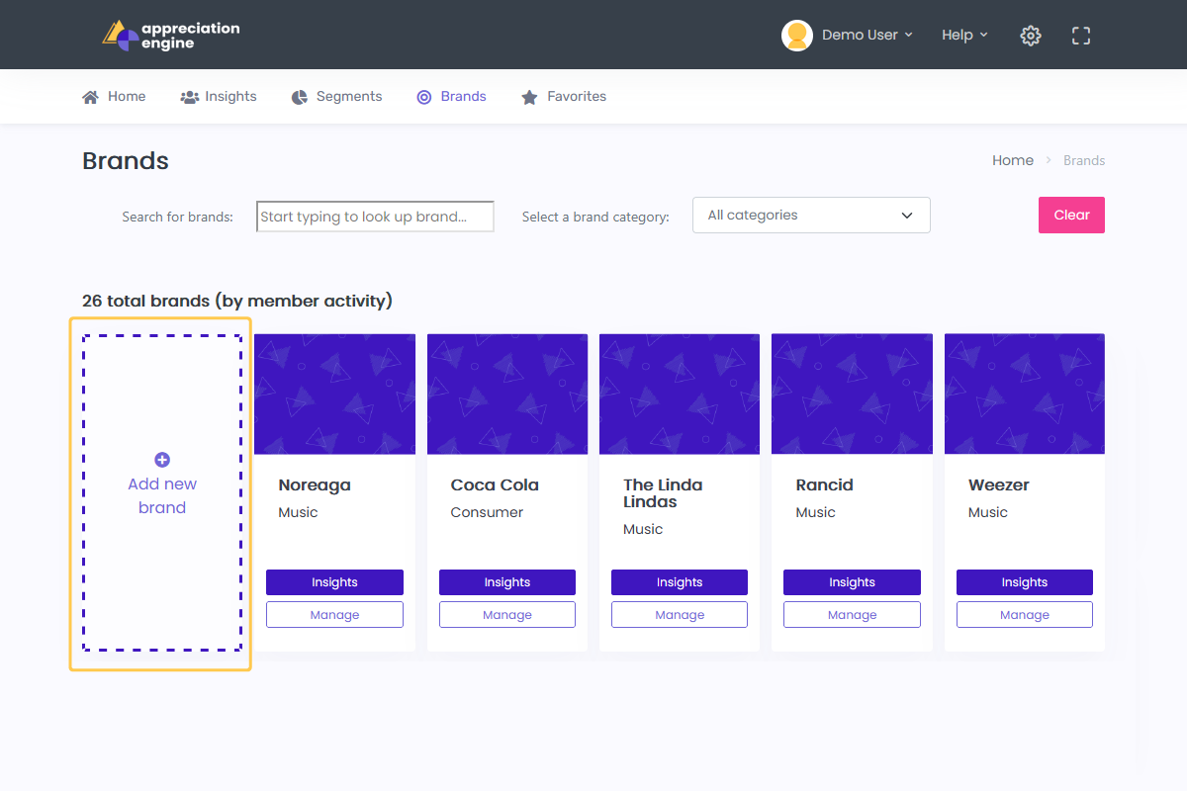Open Insights for The Linda Lindas
Screen dimensions: 1187x791
[x=680, y=582]
